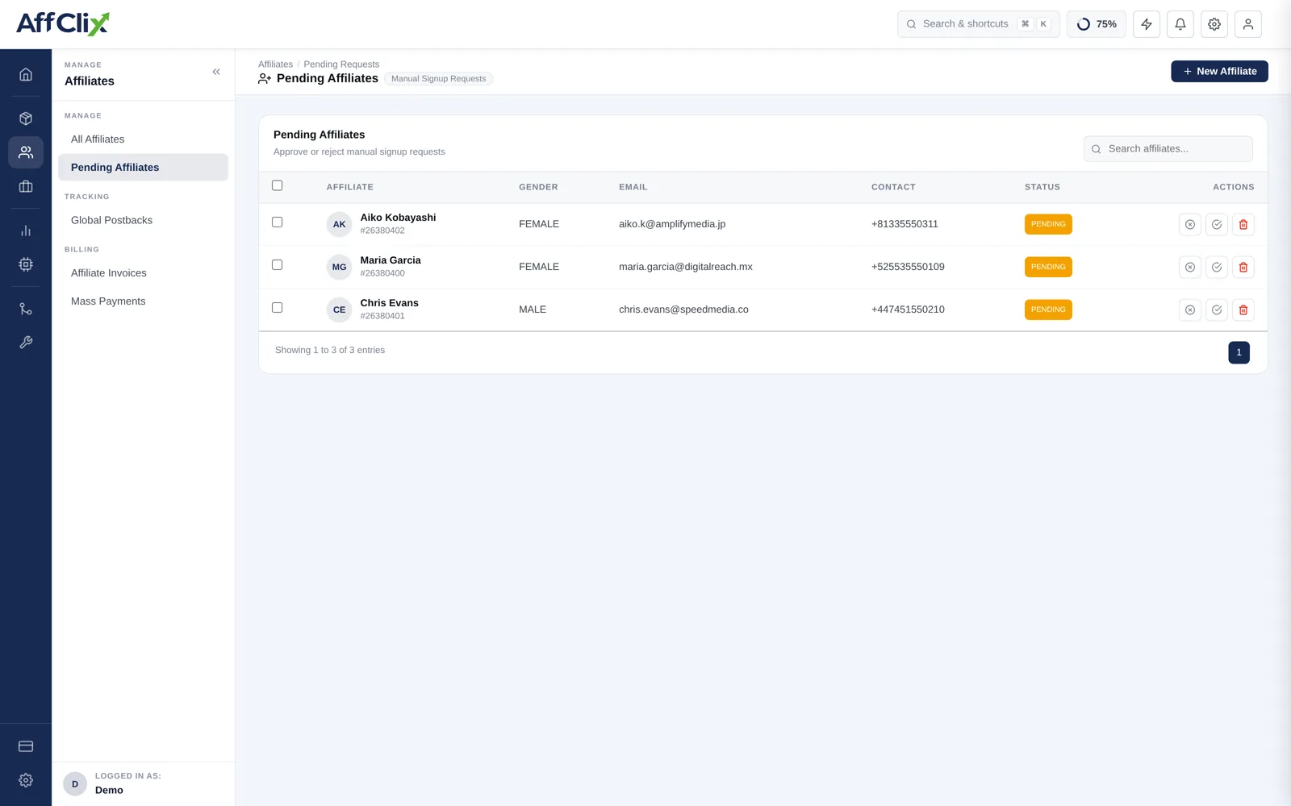
Task: Approve Maria Garcia's request
Action: tap(1217, 268)
